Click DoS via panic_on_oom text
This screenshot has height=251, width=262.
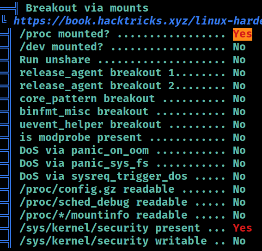pyautogui.click(x=84, y=151)
